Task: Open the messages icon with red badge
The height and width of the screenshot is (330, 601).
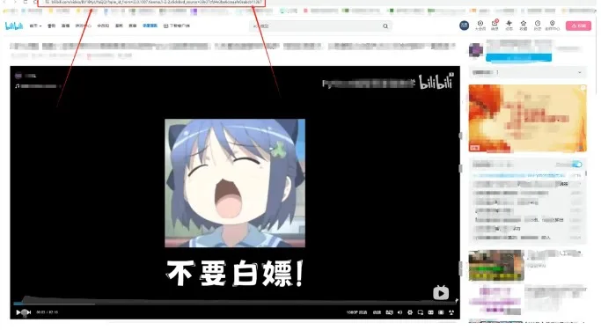Action: click(x=495, y=25)
